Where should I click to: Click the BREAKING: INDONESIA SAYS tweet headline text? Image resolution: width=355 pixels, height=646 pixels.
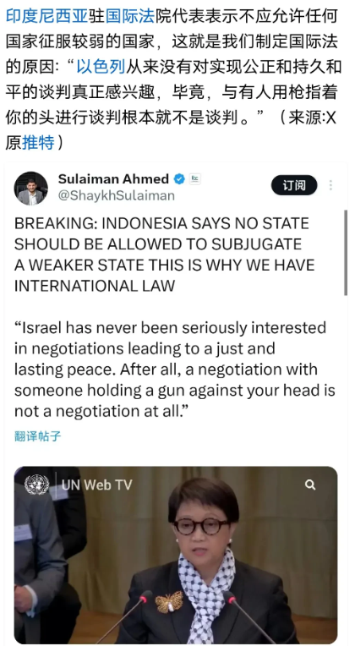click(x=165, y=255)
